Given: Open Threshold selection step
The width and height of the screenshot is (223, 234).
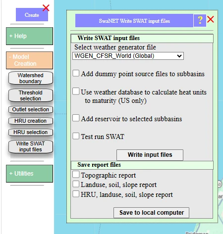Looking at the screenshot, I should pos(31,95).
